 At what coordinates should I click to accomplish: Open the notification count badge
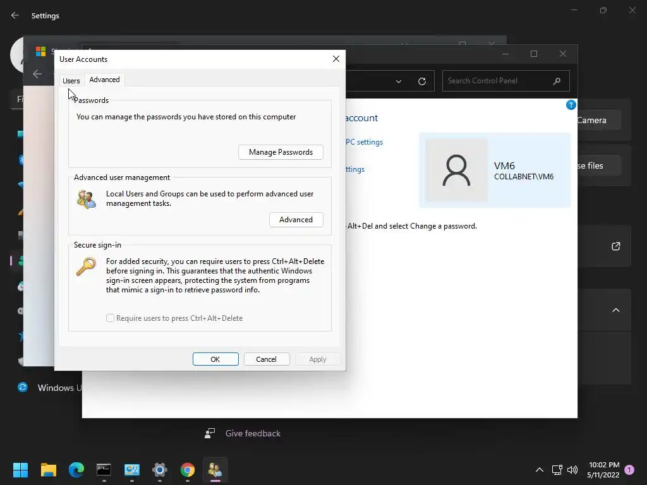tap(629, 470)
